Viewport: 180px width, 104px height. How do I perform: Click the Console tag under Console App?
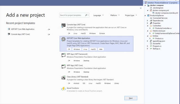pyautogui.click(x=102, y=34)
